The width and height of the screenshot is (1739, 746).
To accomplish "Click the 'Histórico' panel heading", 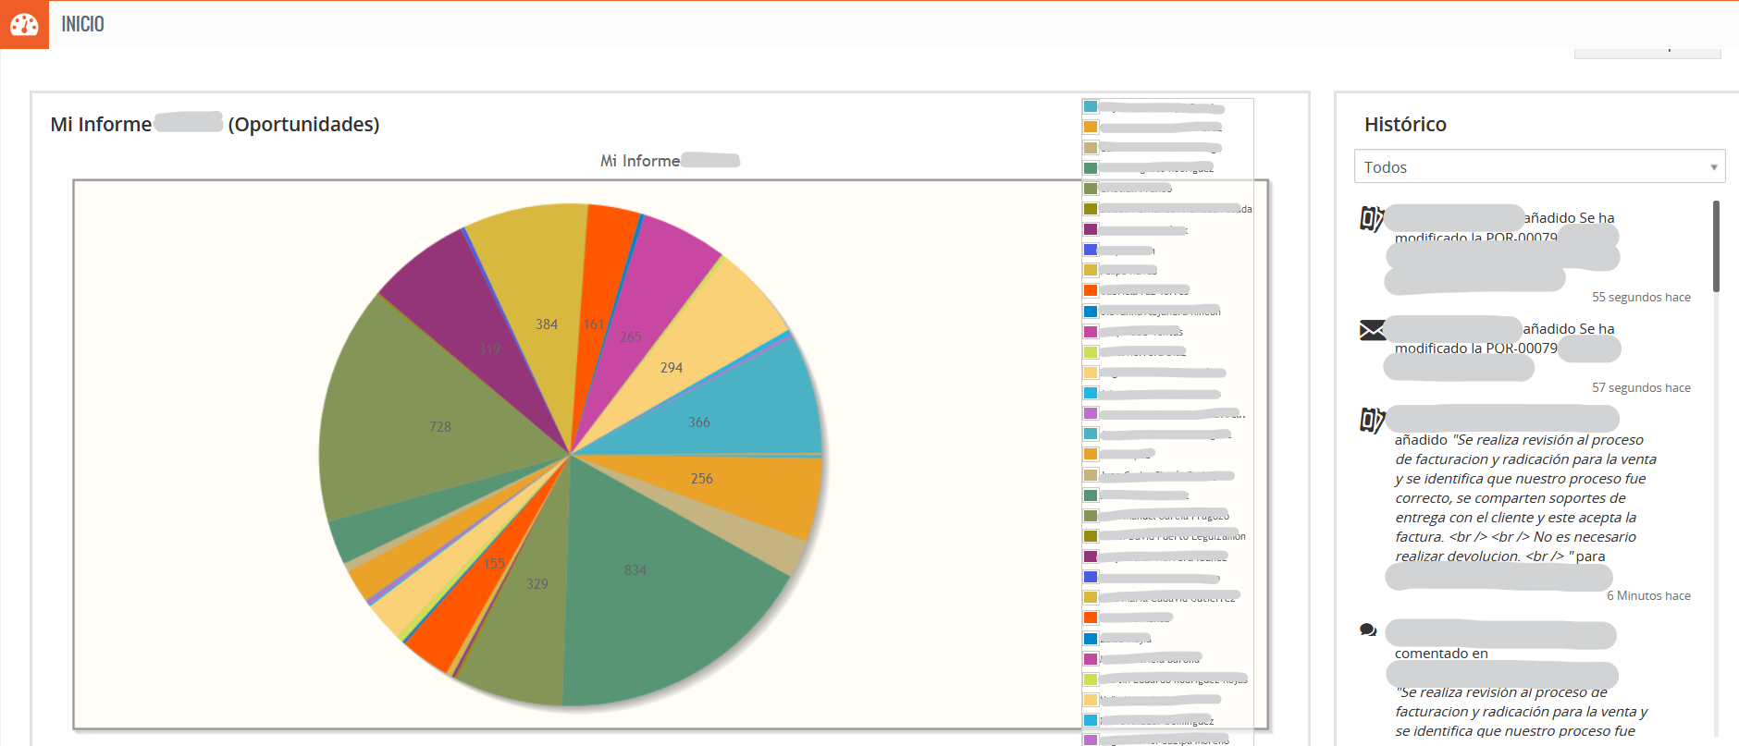I will (1405, 124).
